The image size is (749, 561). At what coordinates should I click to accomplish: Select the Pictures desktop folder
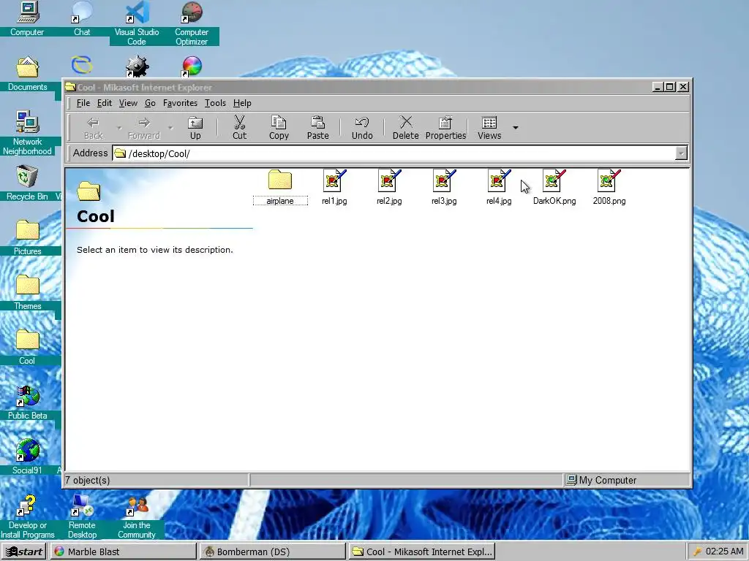pyautogui.click(x=27, y=237)
